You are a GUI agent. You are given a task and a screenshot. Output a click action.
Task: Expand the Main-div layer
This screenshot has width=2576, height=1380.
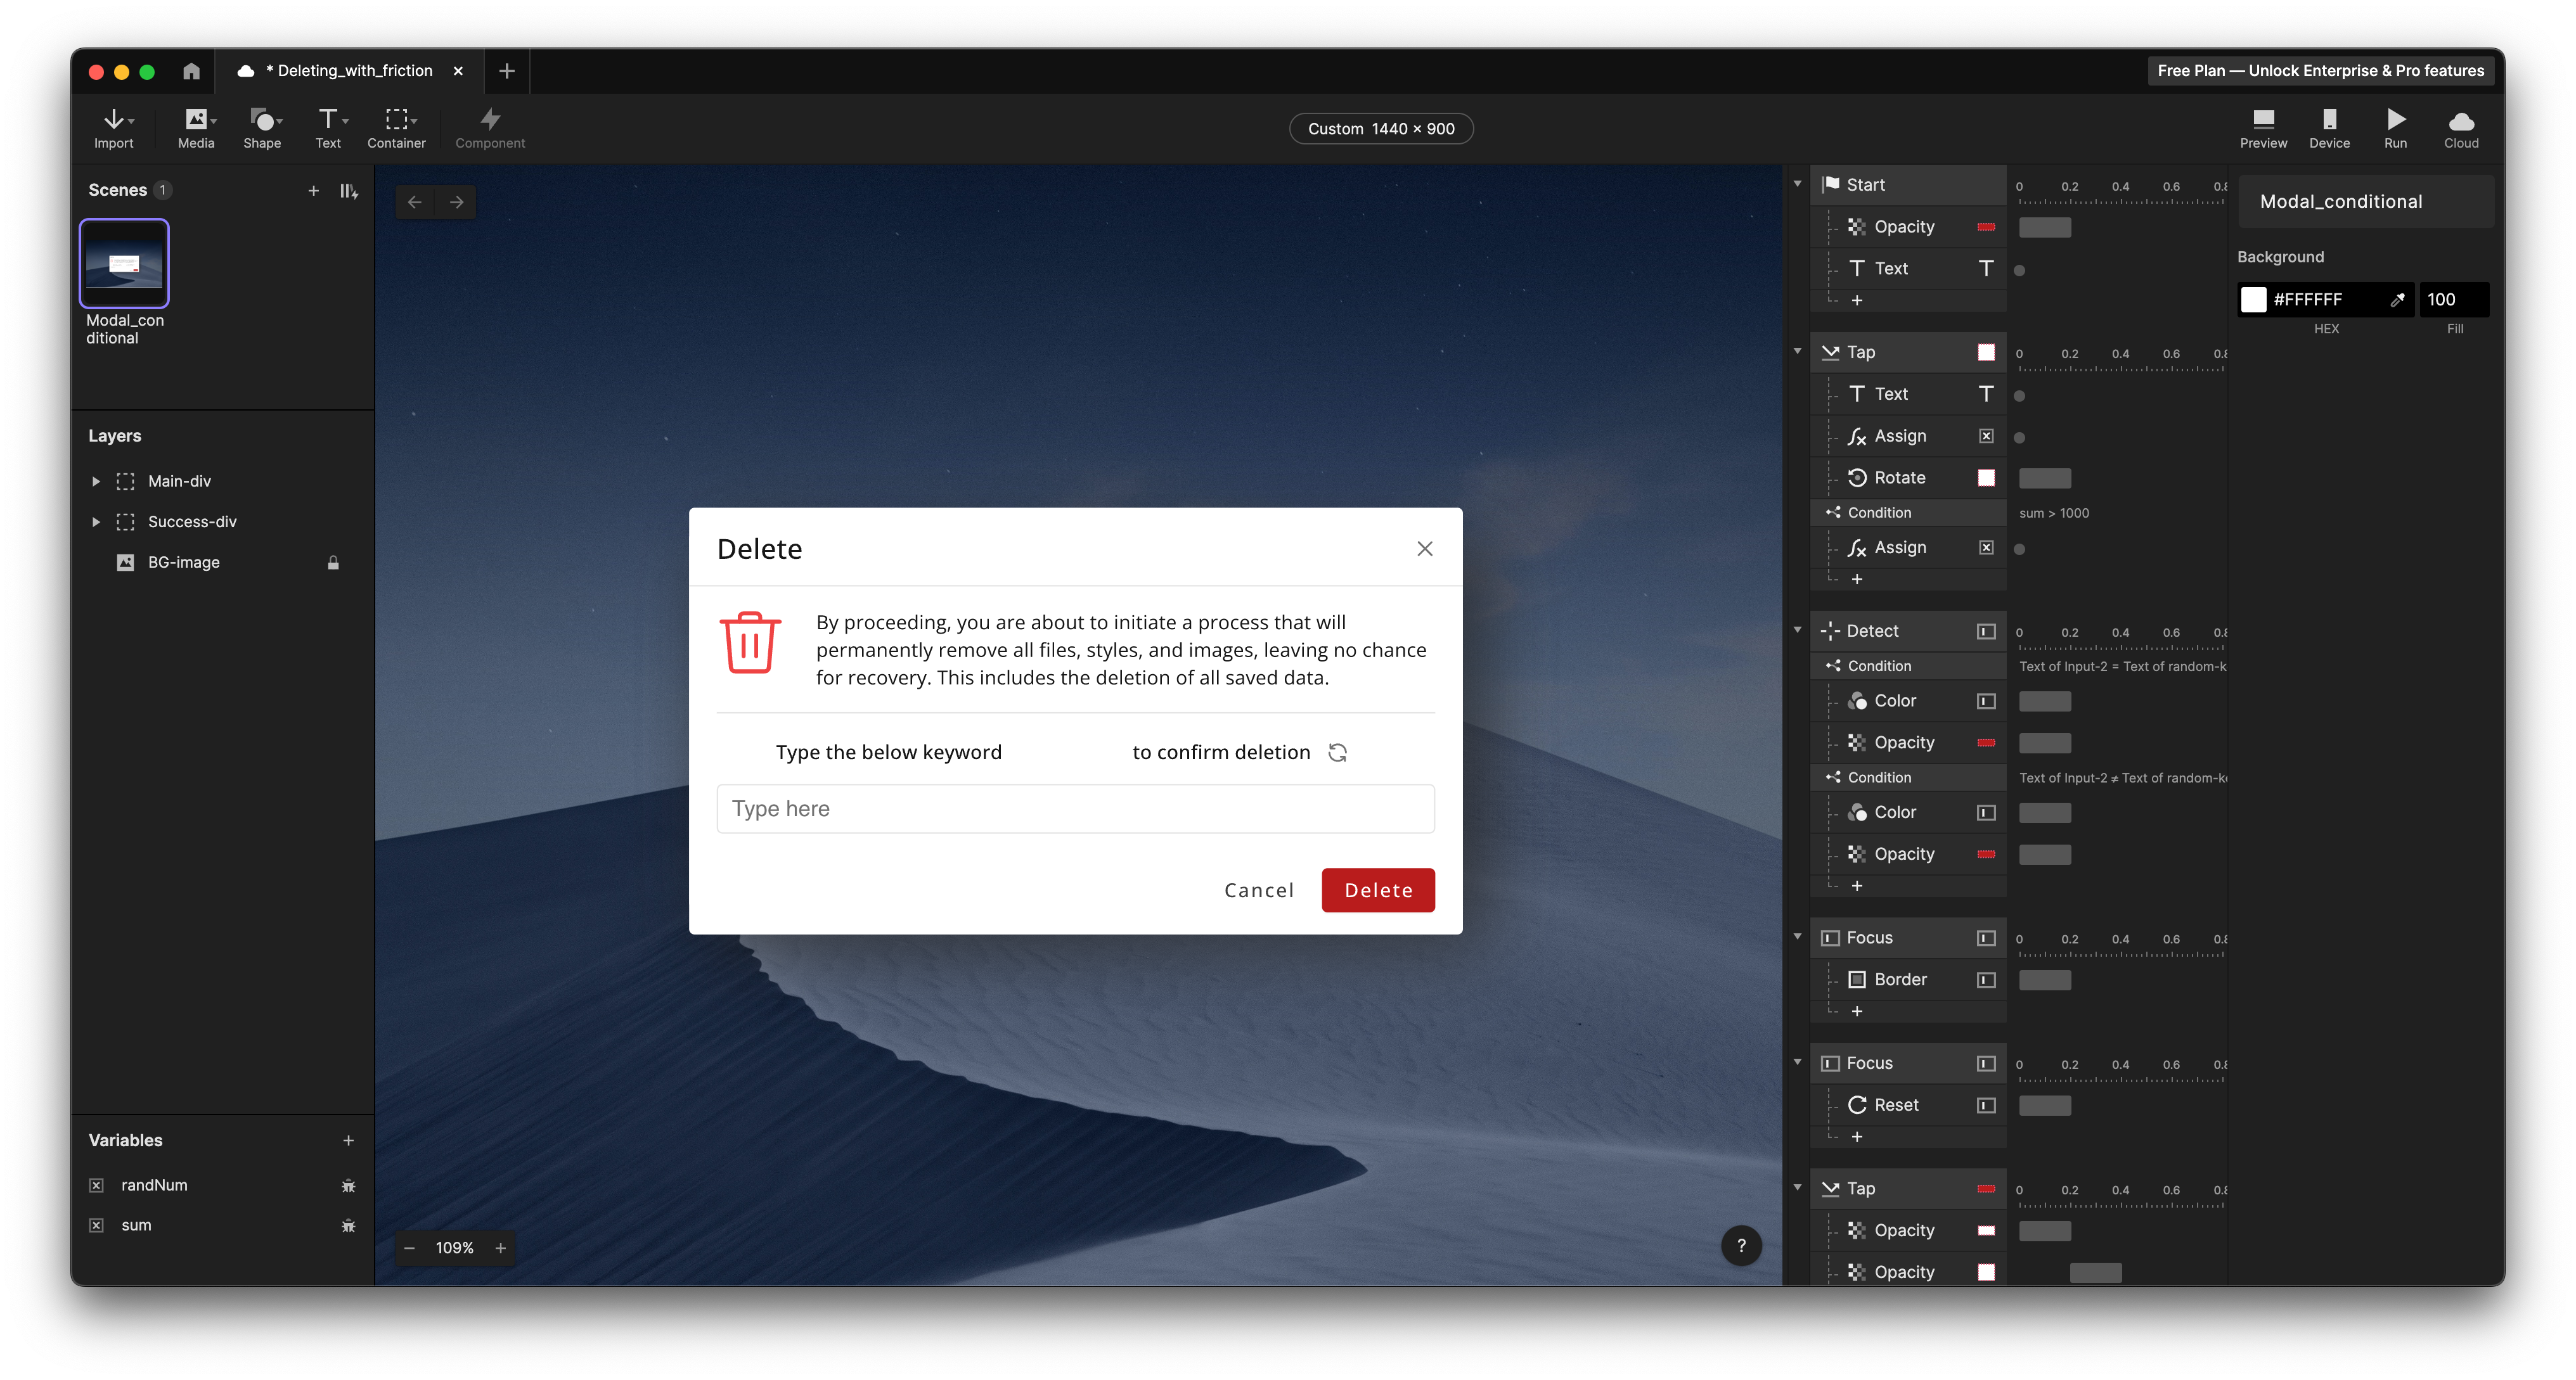click(x=96, y=482)
